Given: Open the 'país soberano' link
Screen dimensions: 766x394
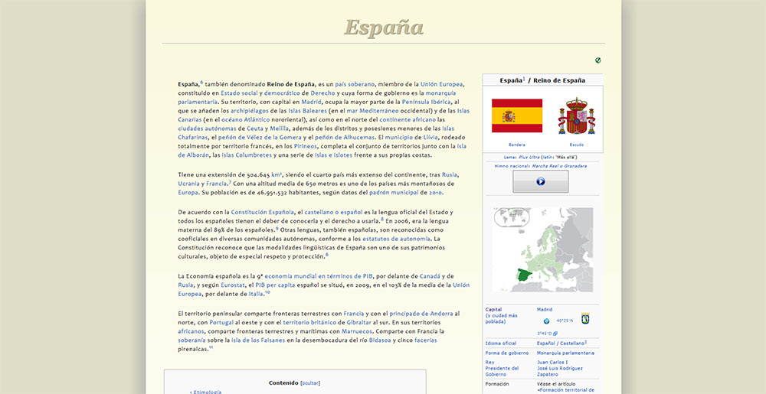Looking at the screenshot, I should [x=355, y=84].
